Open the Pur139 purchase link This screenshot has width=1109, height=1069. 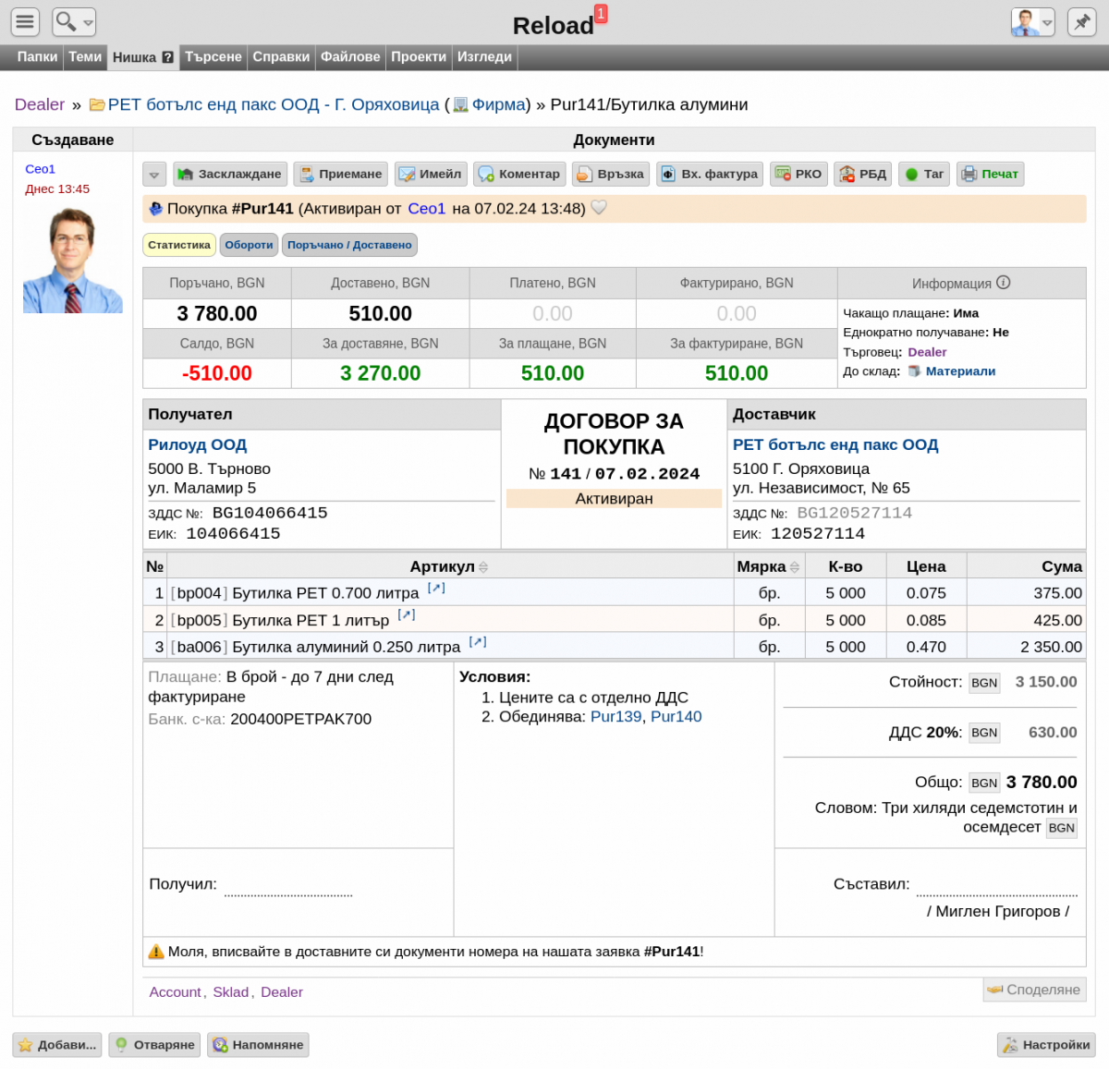click(x=615, y=716)
